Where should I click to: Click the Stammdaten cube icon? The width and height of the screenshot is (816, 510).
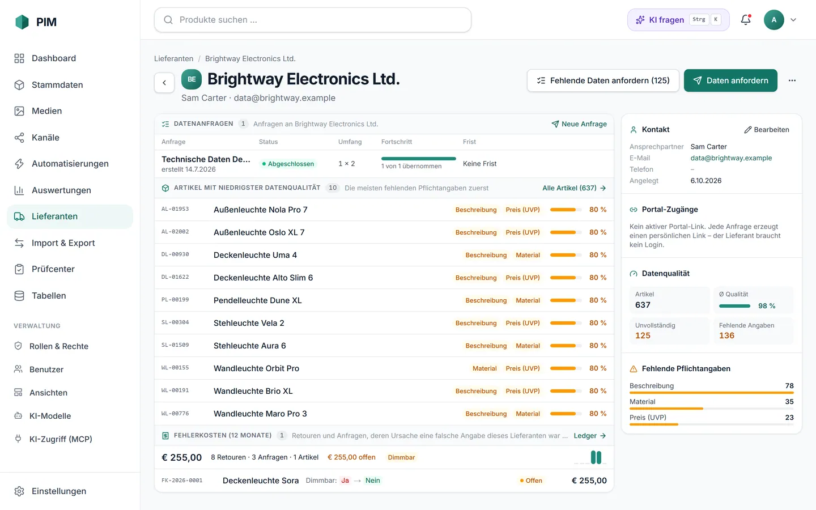19,85
